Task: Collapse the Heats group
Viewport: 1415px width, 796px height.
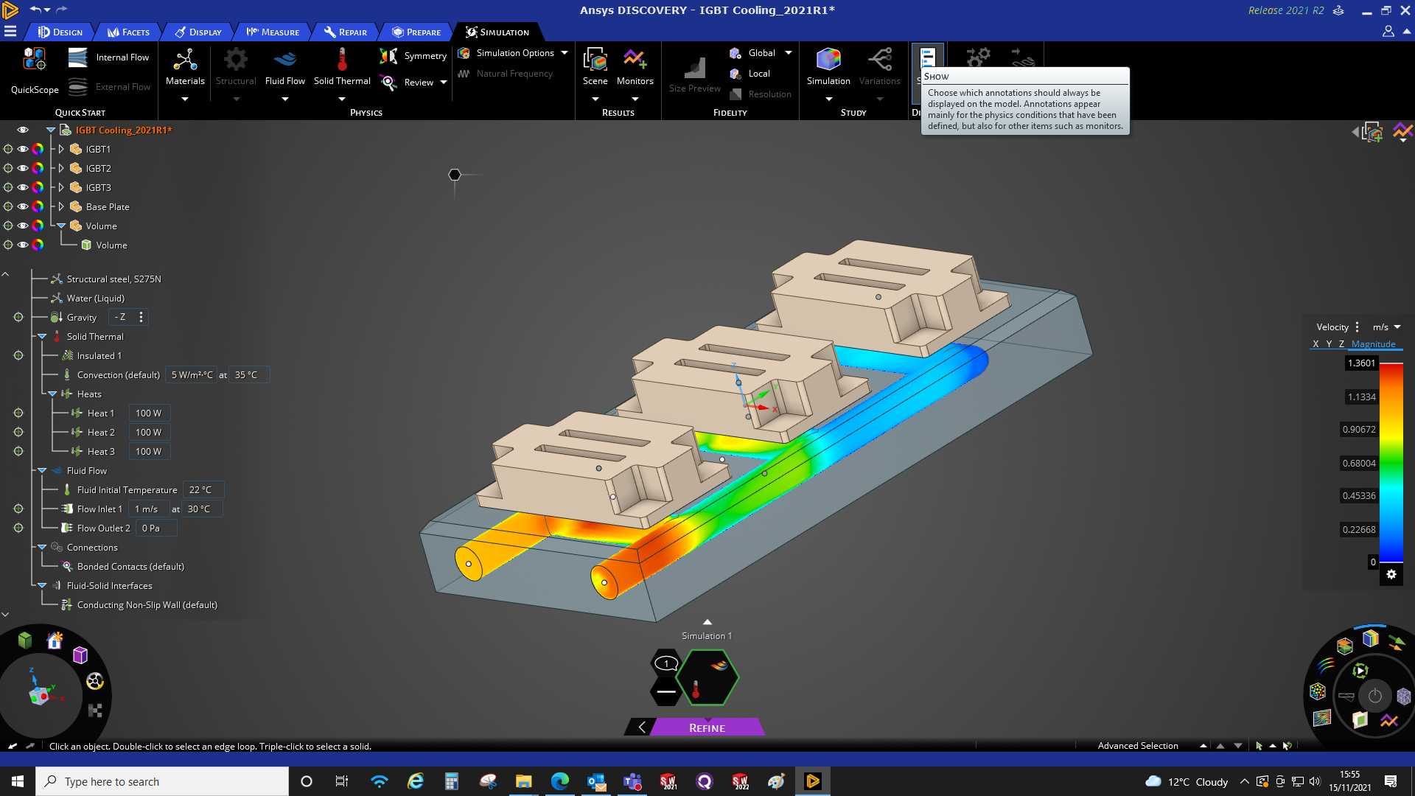Action: click(x=52, y=394)
